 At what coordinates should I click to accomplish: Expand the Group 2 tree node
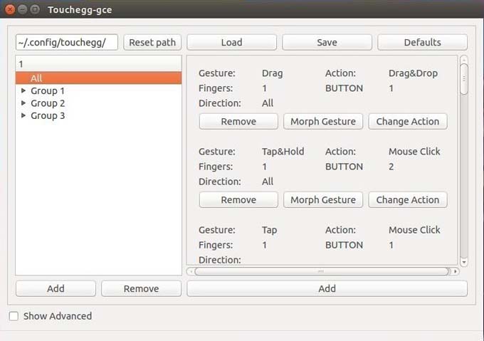[x=24, y=103]
